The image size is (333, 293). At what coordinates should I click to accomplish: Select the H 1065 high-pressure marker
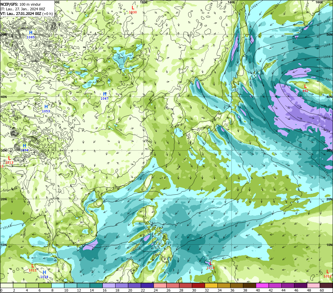click(31, 34)
